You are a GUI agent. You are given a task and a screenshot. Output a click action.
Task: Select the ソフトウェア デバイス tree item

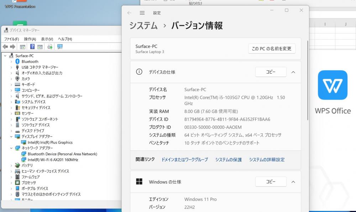tap(35, 125)
